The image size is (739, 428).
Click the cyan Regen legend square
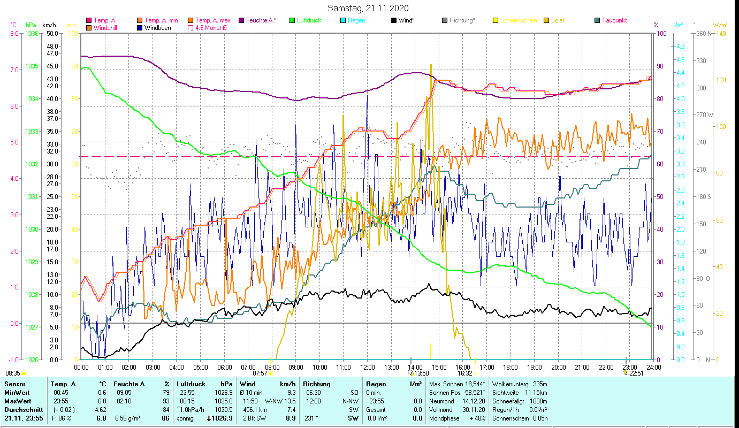pyautogui.click(x=342, y=20)
